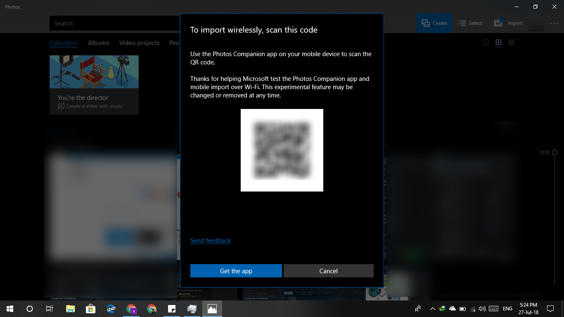Click the ENG language indicator

click(508, 309)
